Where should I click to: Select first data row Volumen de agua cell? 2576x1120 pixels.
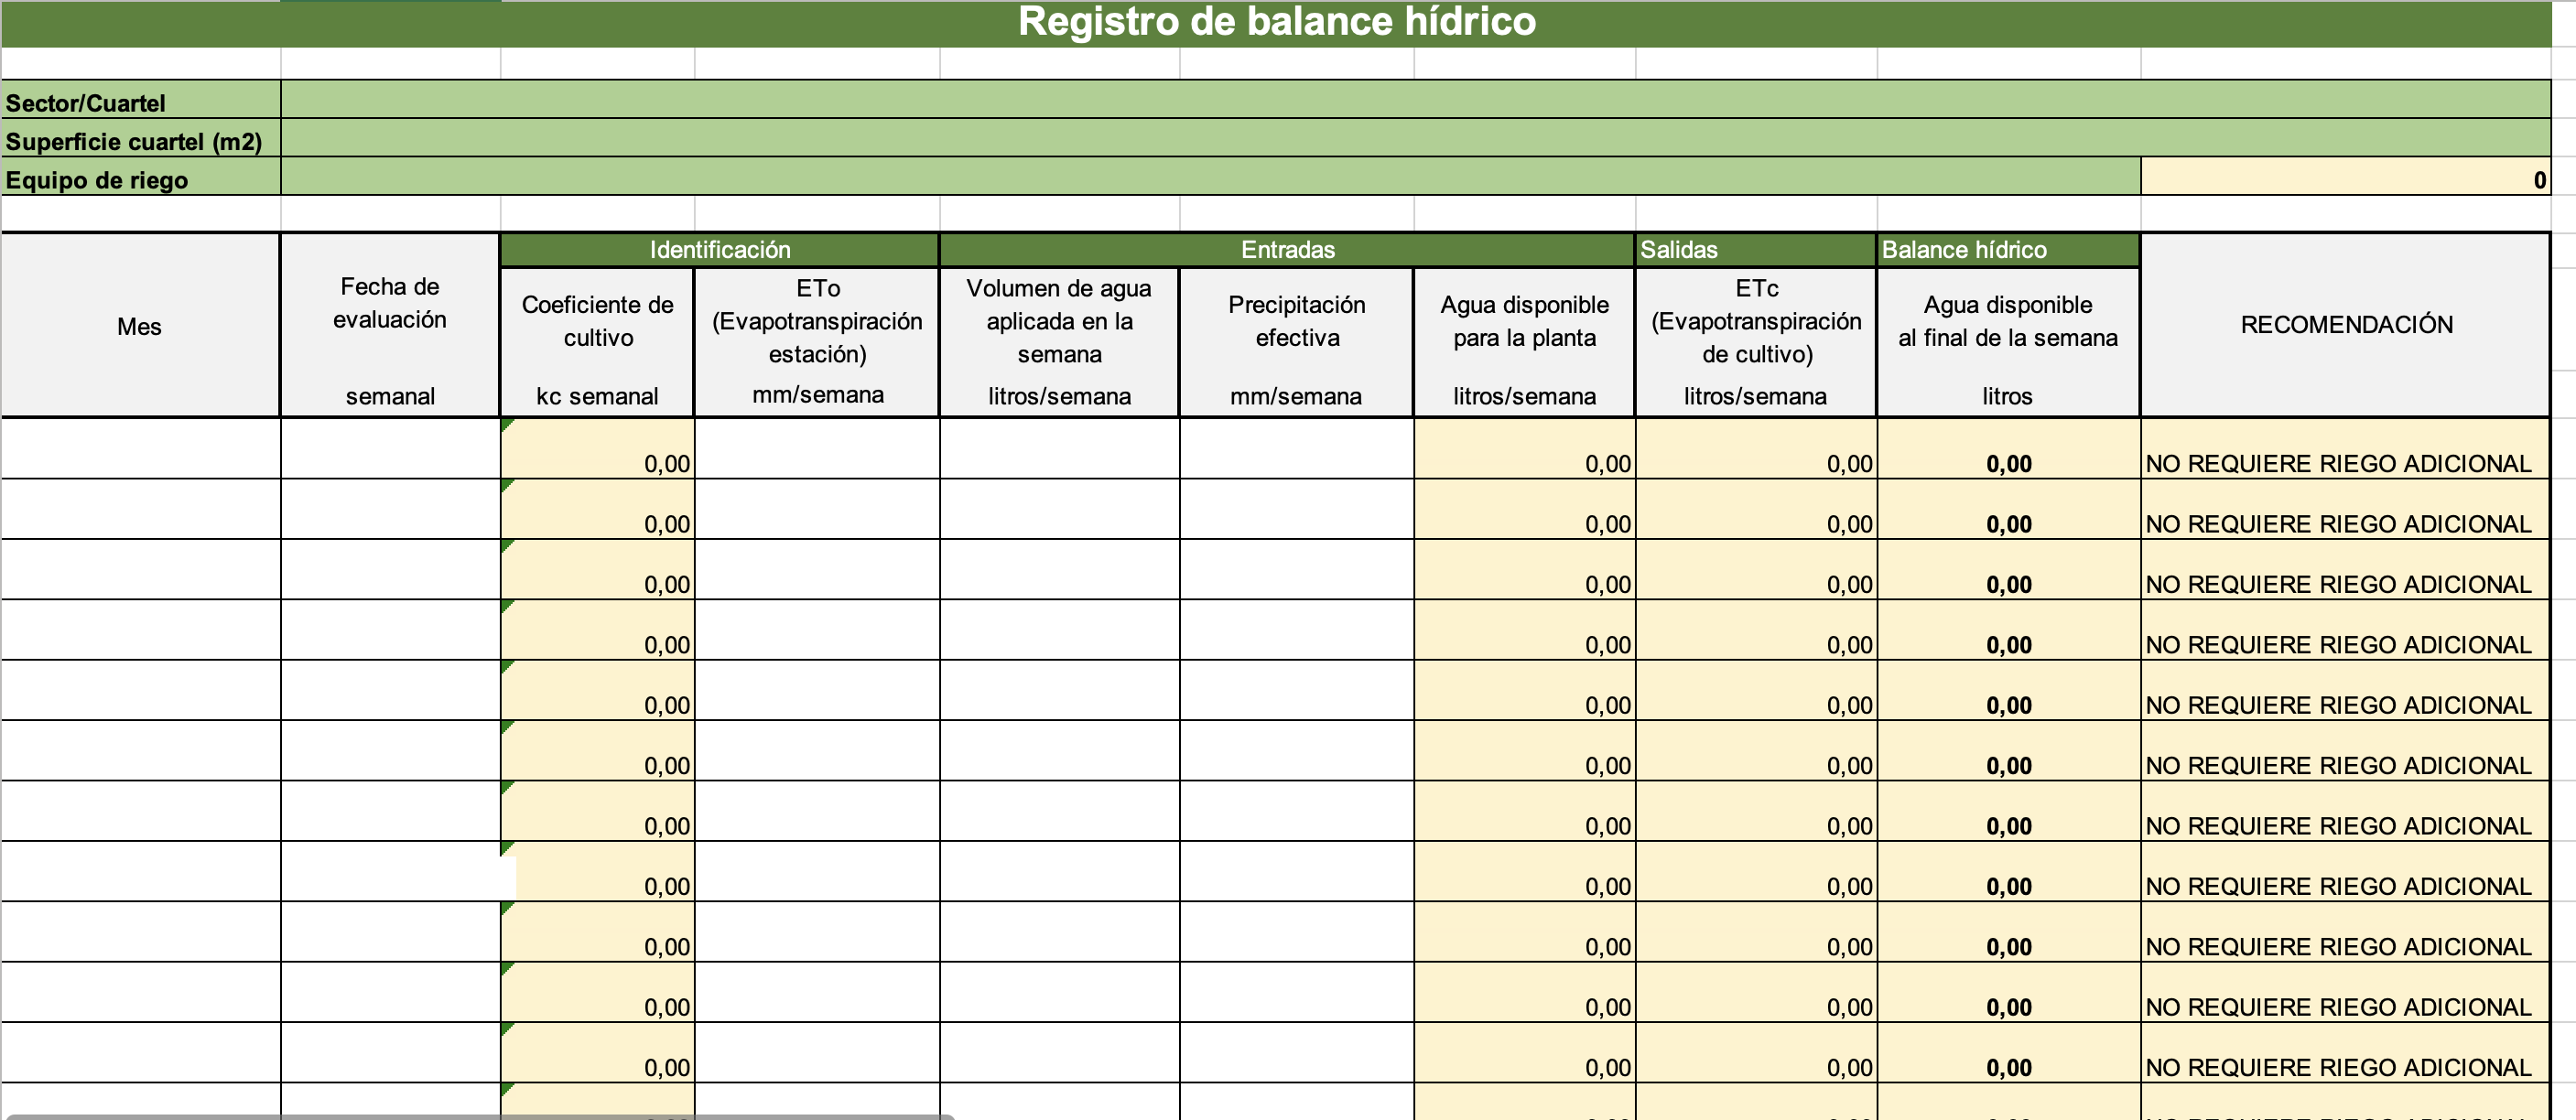tap(1060, 449)
